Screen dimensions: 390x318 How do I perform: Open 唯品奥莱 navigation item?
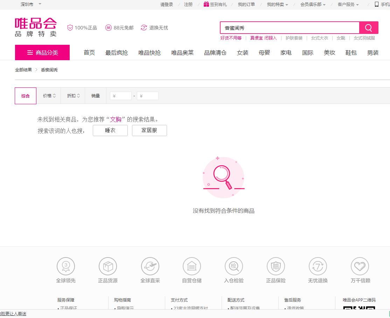click(x=182, y=53)
